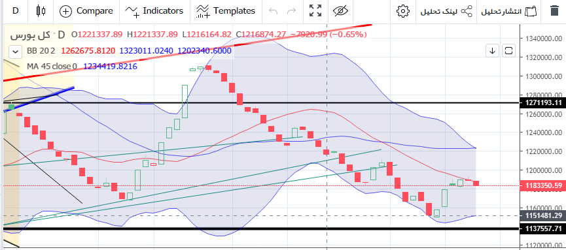566x250 pixels.
Task: Undo the last chart action
Action: click(x=274, y=11)
